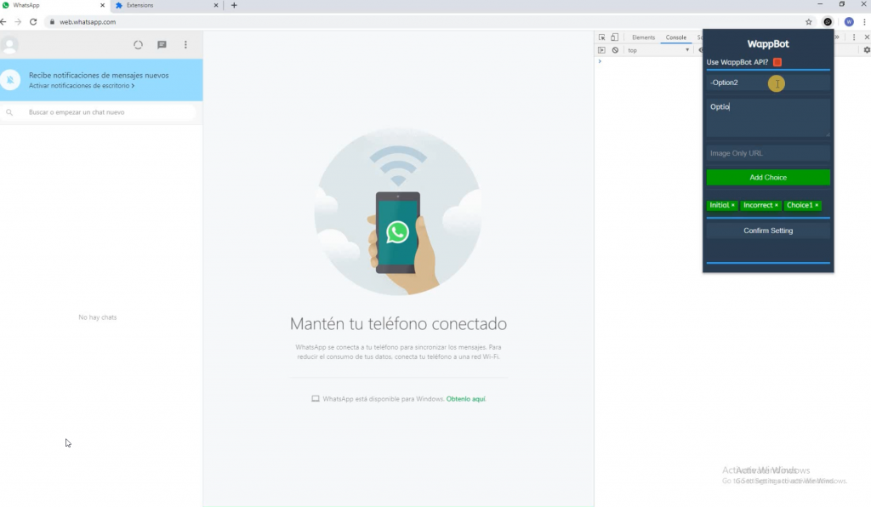Toggle the device toolbar in DevTools

[614, 37]
